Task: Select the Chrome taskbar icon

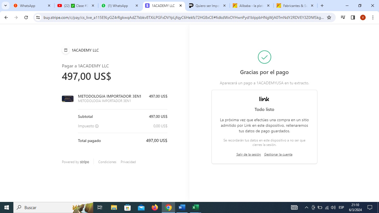Action: point(168,207)
